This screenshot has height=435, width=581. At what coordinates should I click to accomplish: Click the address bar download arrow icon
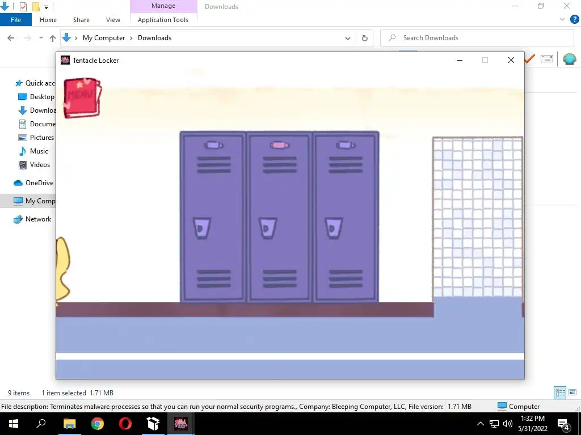67,38
